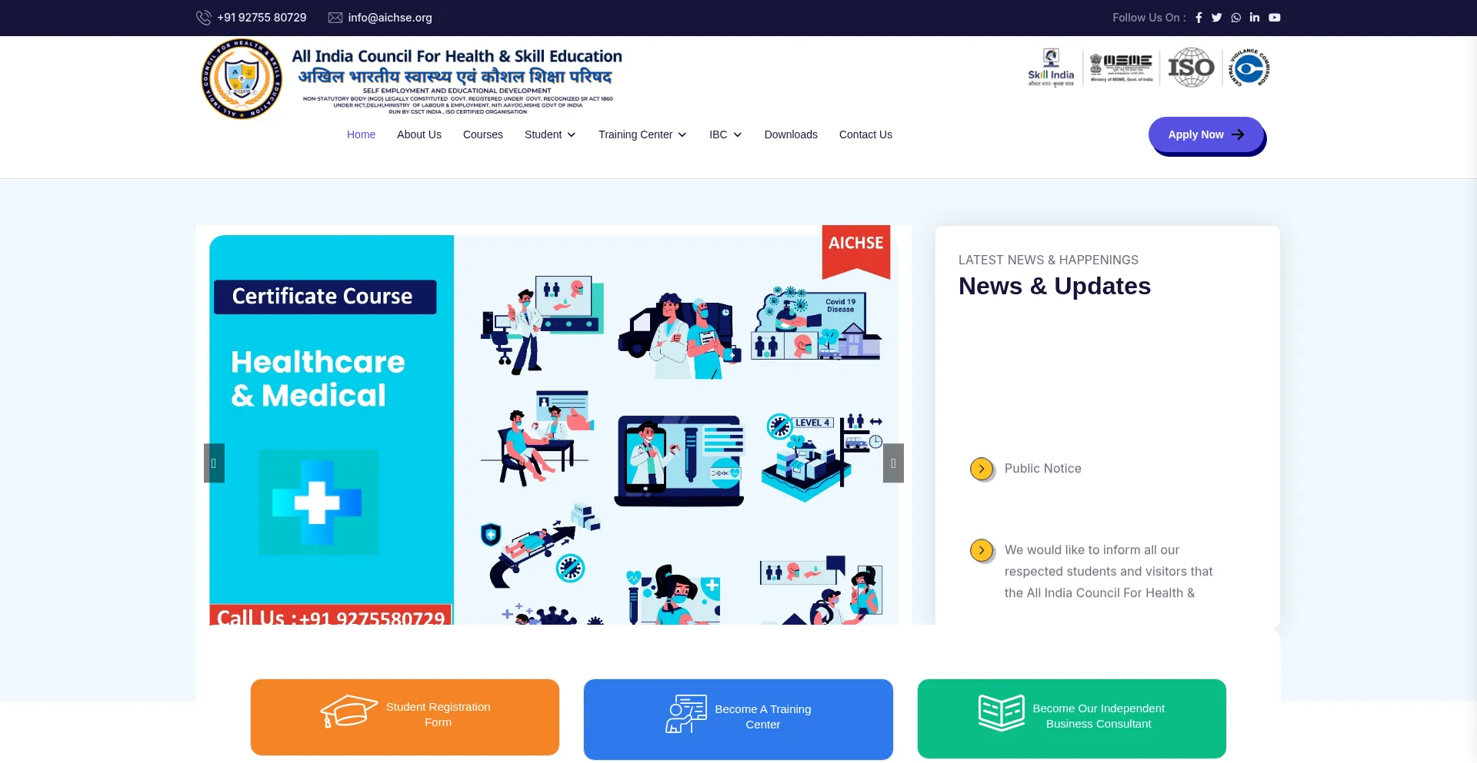Show the previous carousel slide

[x=214, y=463]
